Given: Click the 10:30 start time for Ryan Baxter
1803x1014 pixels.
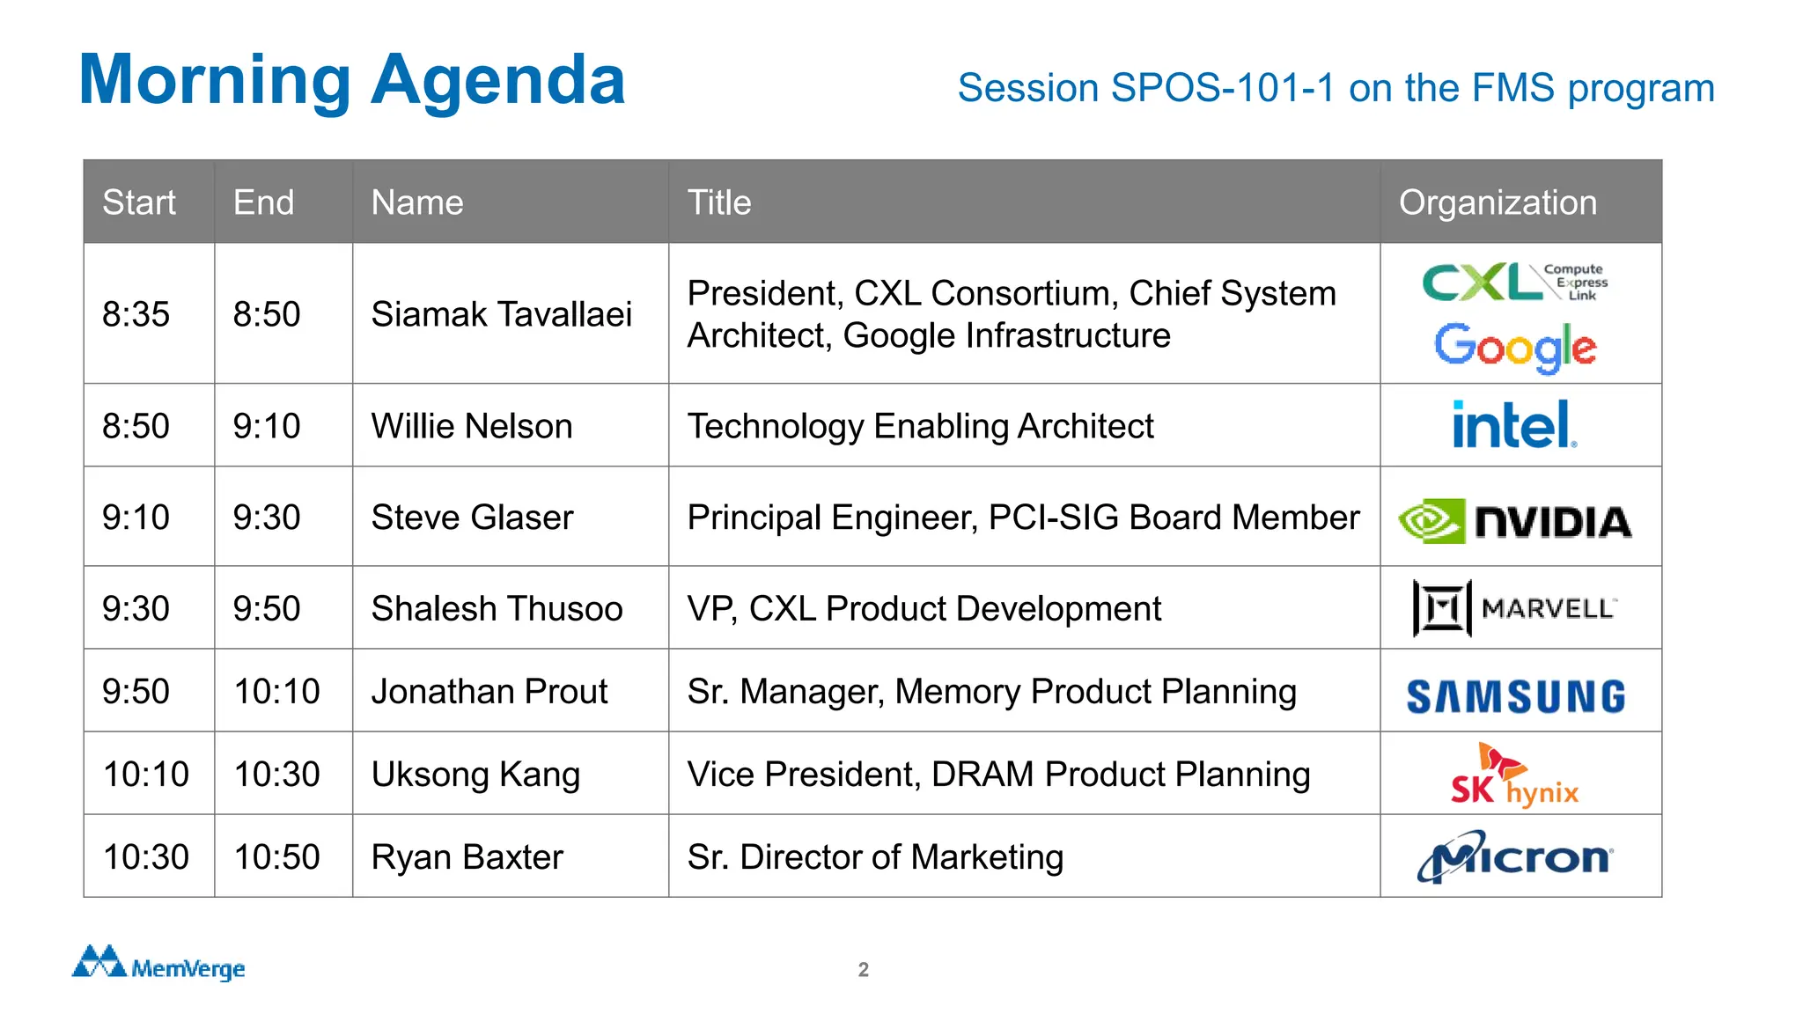Looking at the screenshot, I should [x=146, y=857].
